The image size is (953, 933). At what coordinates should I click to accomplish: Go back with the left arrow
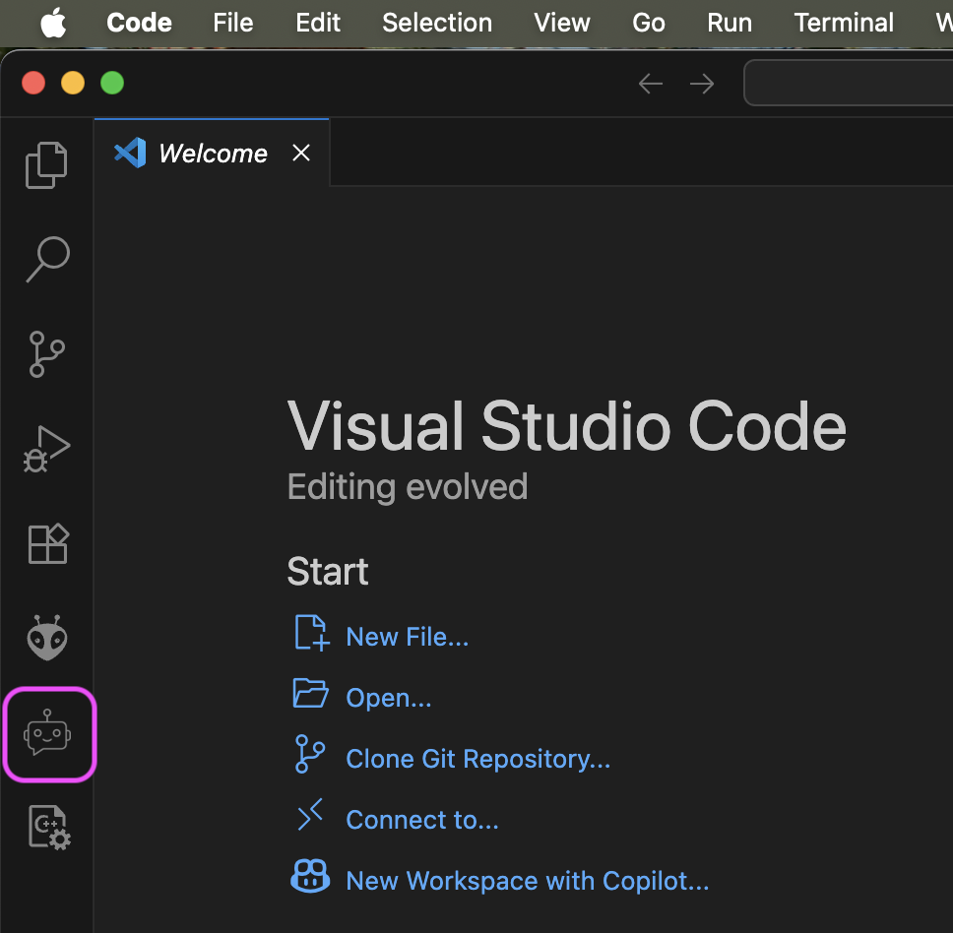(x=651, y=84)
